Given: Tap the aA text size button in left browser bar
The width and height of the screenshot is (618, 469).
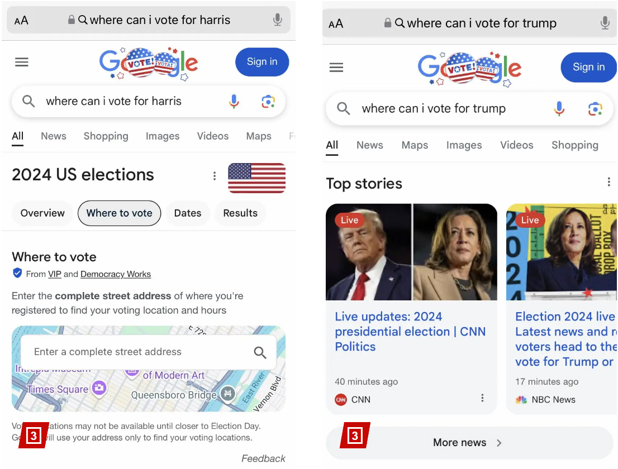Looking at the screenshot, I should pyautogui.click(x=21, y=21).
